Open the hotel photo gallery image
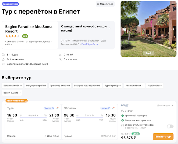178x144 pixels. (x=148, y=29)
